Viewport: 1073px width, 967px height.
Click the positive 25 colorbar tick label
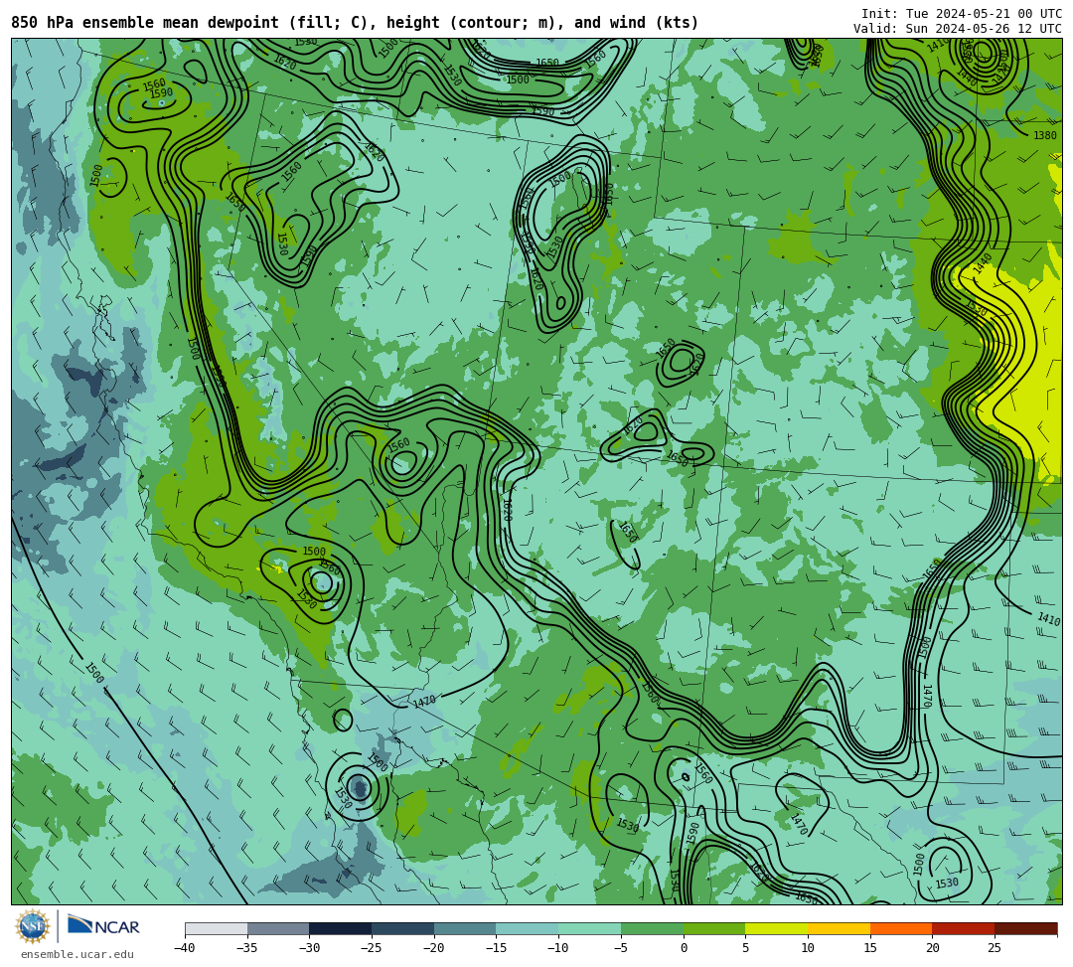[x=995, y=948]
